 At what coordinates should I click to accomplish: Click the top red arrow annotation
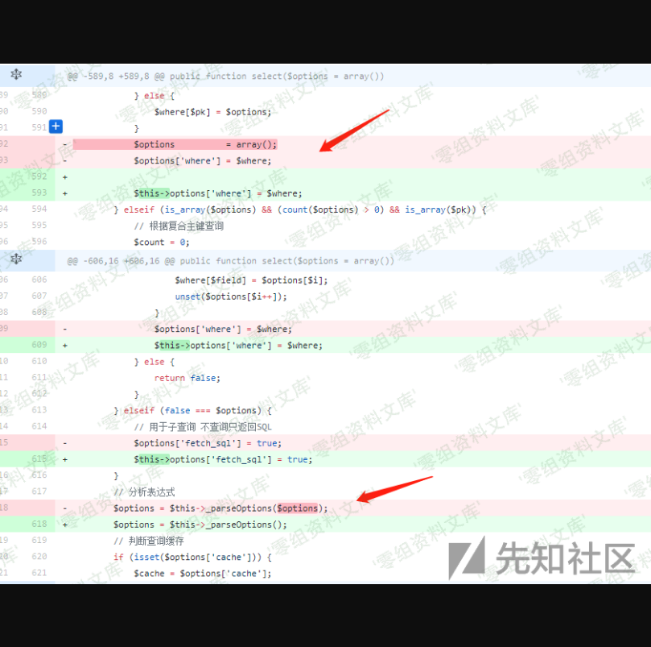click(354, 131)
